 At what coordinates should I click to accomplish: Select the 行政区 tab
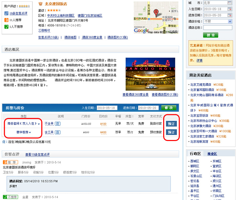(x=195, y=154)
